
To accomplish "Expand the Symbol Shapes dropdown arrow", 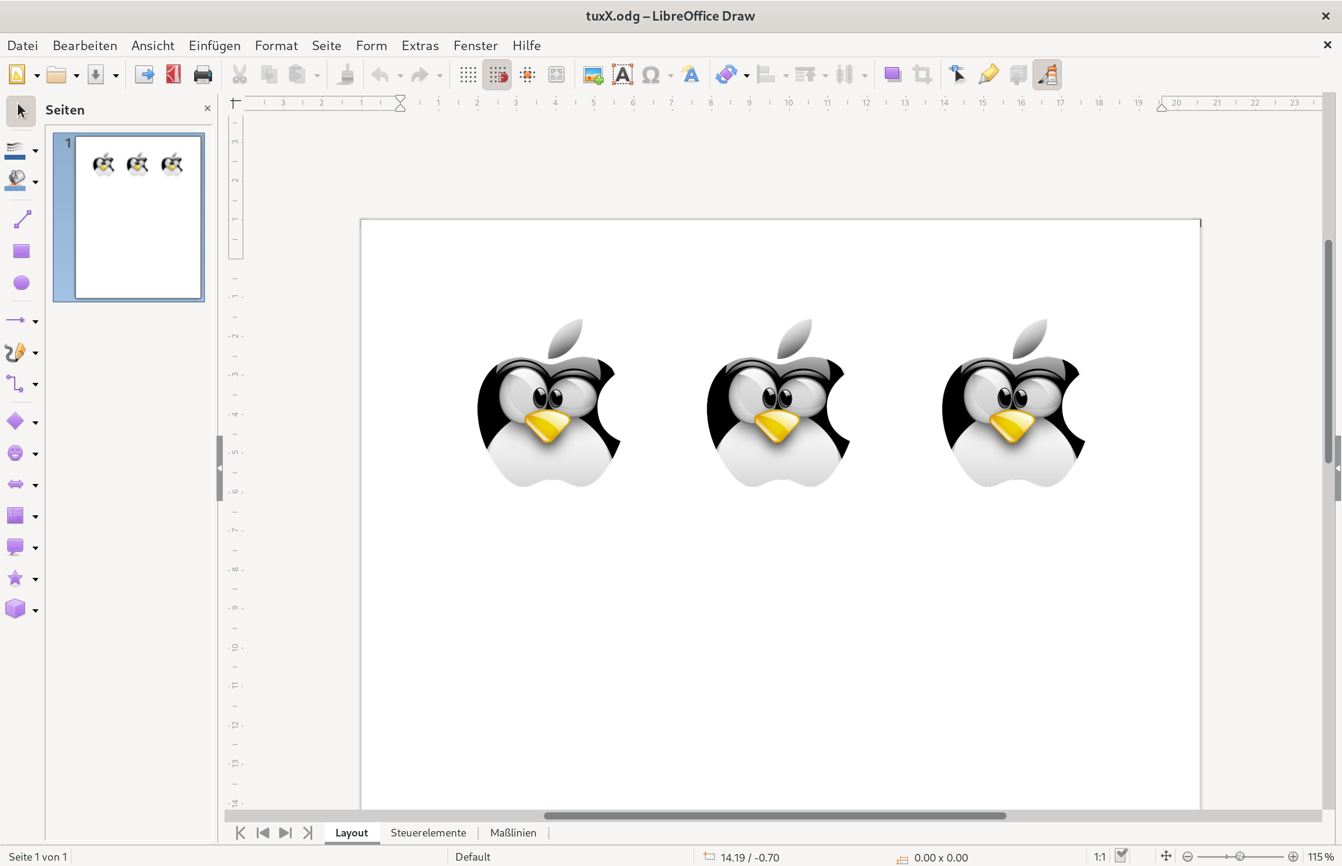I will click(35, 454).
